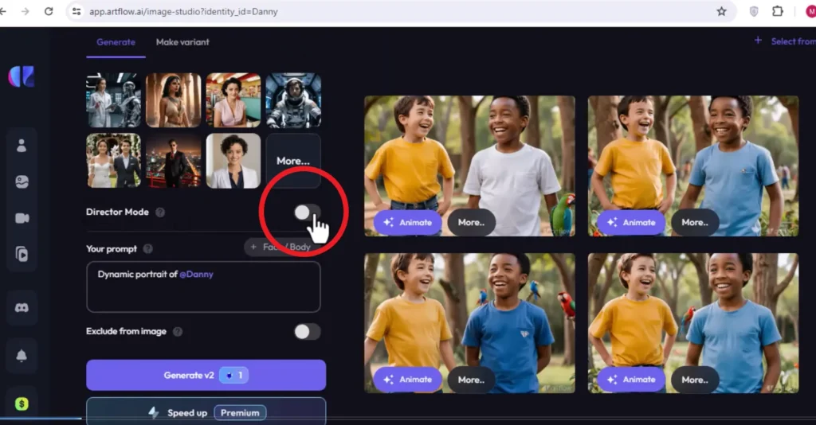Click the site info icon in address bar
This screenshot has height=425, width=816.
pyautogui.click(x=76, y=11)
